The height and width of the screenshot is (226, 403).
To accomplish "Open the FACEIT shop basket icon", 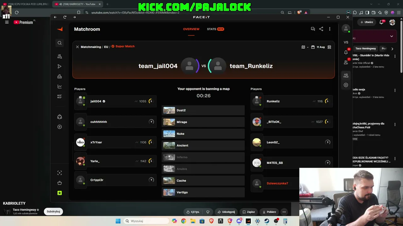I will coord(60,183).
